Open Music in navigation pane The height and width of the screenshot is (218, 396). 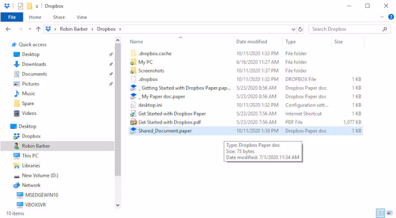[x=28, y=94]
